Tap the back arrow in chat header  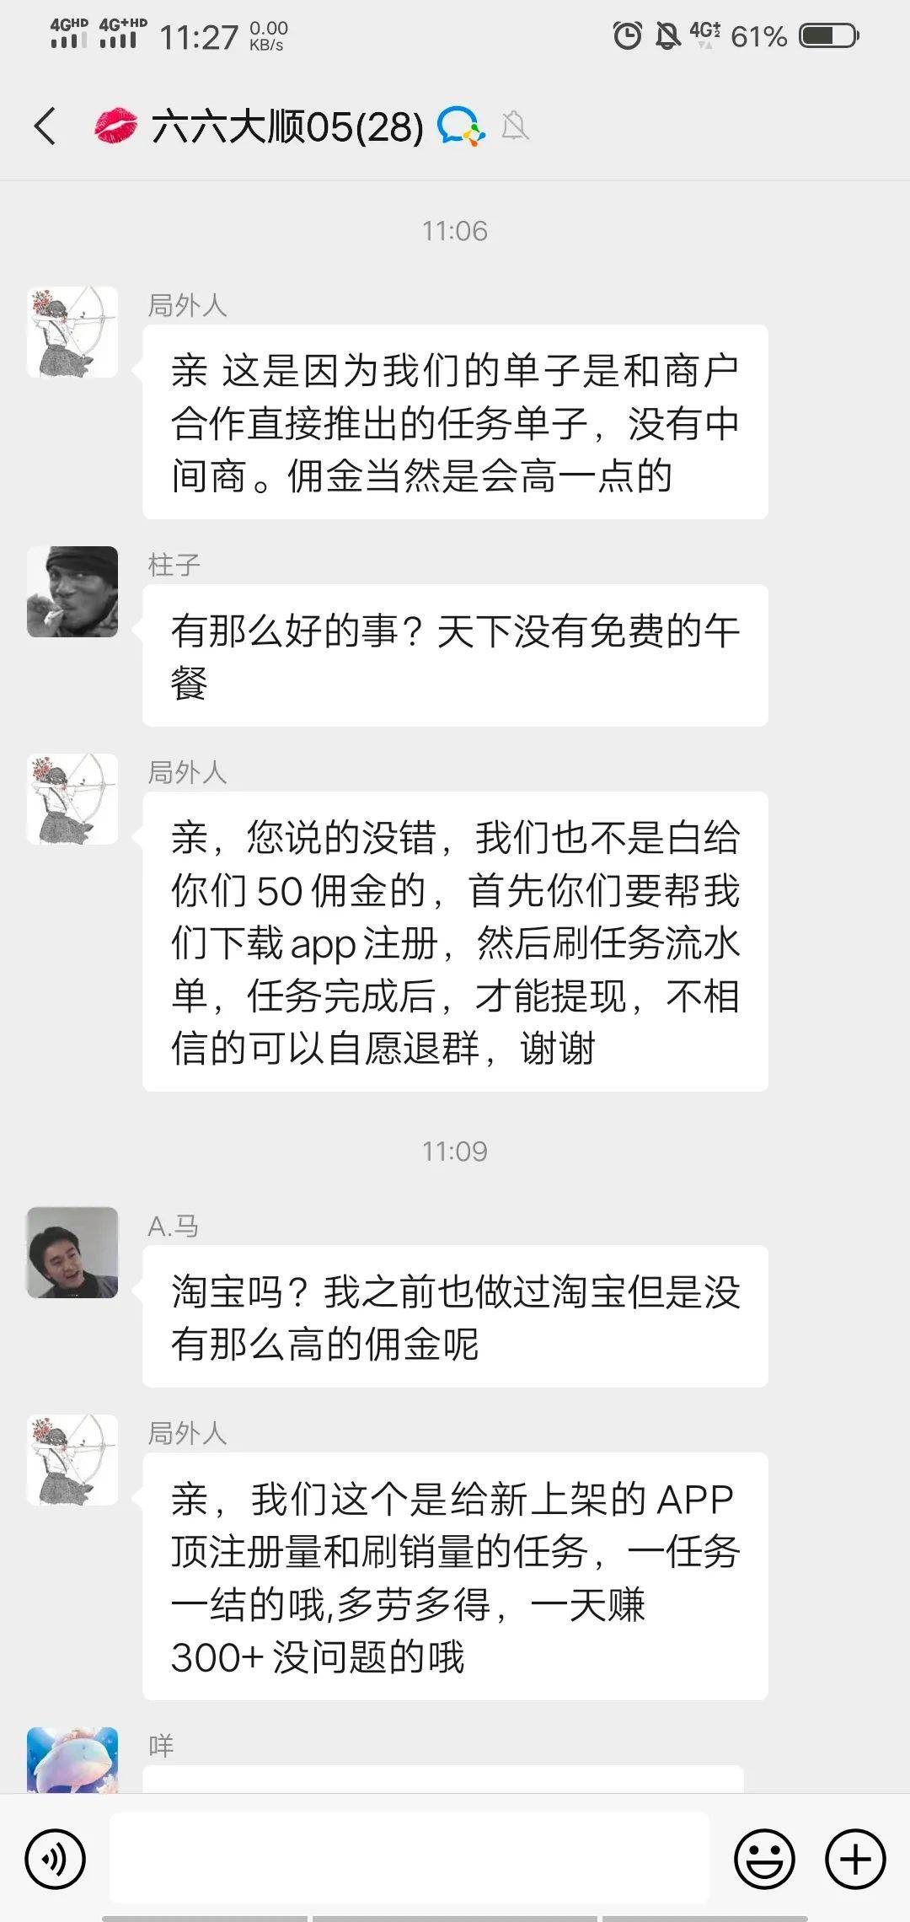pos(45,126)
